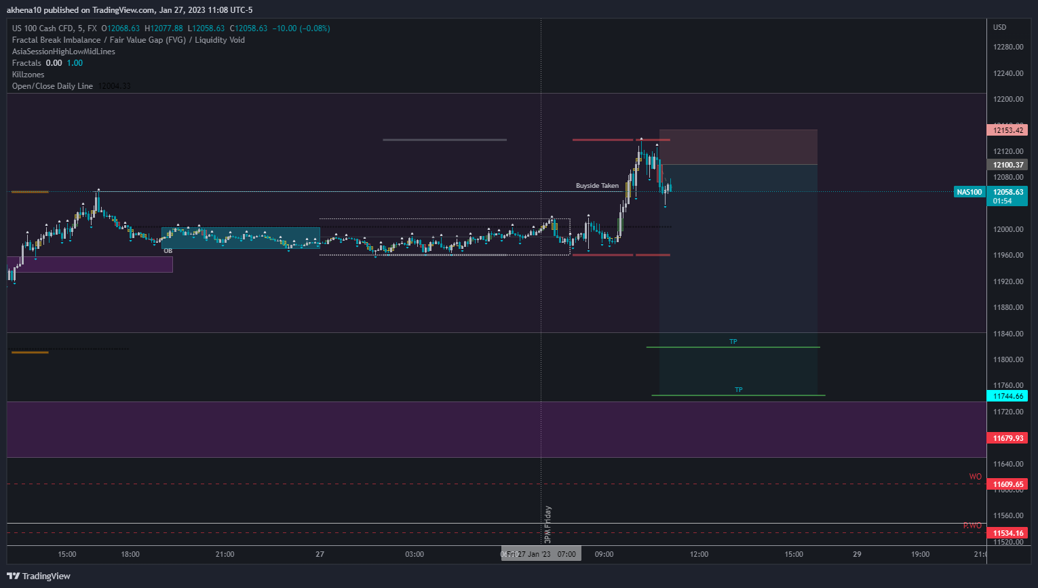Select the 12:00 time axis label
The width and height of the screenshot is (1038, 588).
click(699, 554)
